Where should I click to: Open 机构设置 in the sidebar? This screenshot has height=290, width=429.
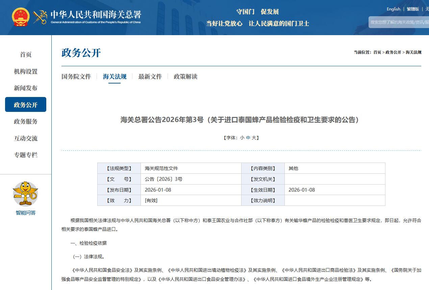tap(26, 71)
